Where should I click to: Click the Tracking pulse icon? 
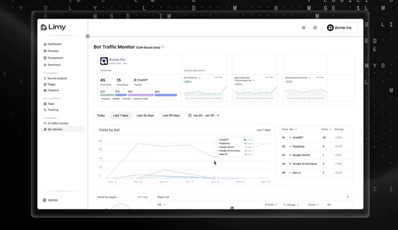pyautogui.click(x=45, y=110)
